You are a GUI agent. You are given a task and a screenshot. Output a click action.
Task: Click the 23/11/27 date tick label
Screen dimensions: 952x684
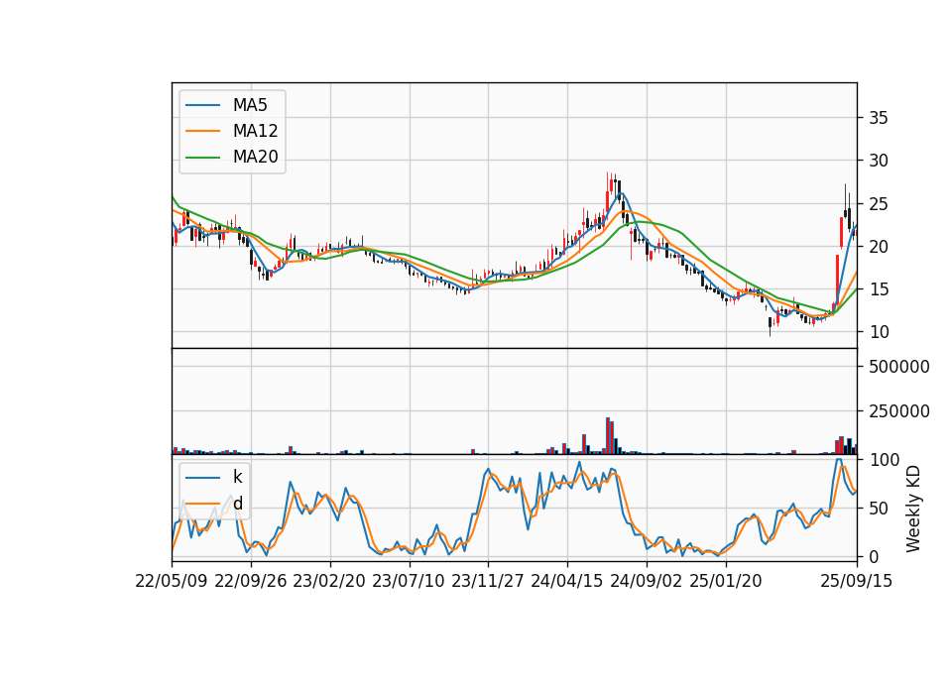(488, 581)
